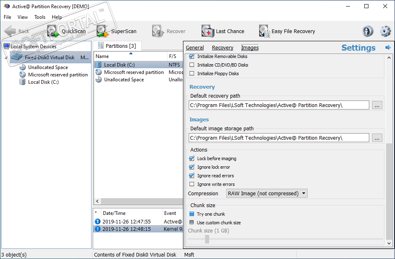
Task: Enable Initialize CD/DVD/BD Disks
Action: [192, 65]
